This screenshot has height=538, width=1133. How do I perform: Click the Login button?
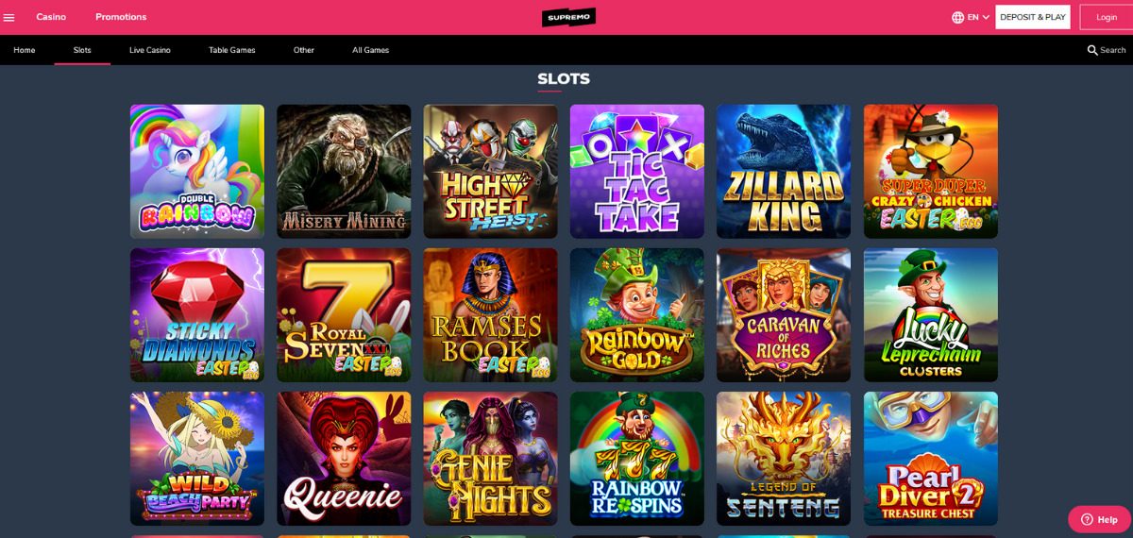(1106, 17)
